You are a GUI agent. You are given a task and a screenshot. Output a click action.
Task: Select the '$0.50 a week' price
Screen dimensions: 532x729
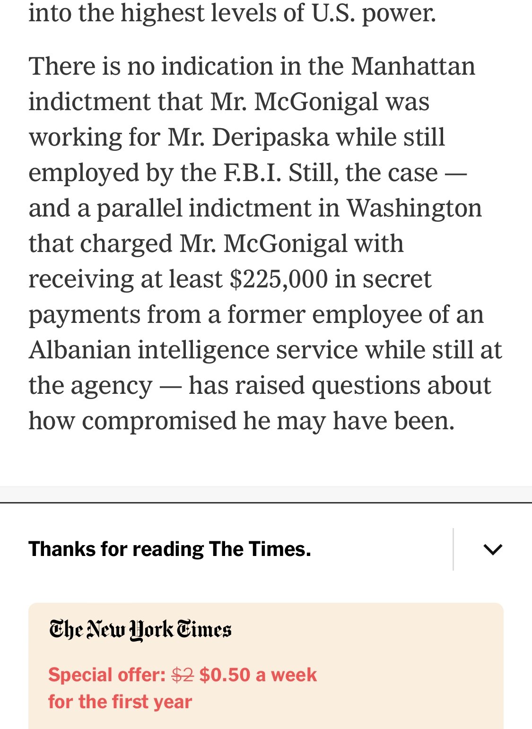[258, 675]
